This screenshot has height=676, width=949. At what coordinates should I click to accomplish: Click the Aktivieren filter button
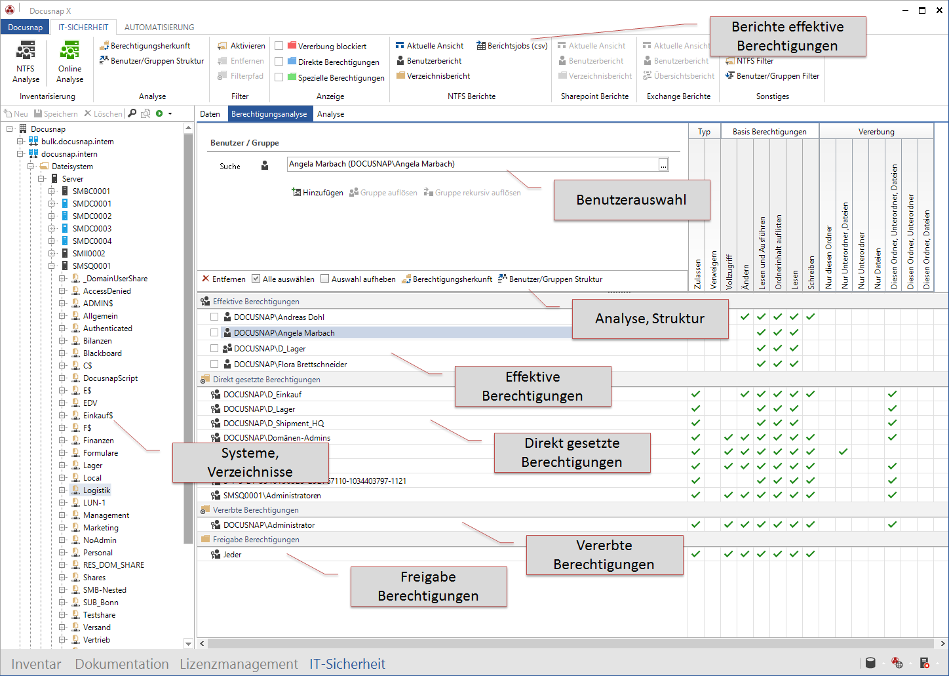click(241, 46)
